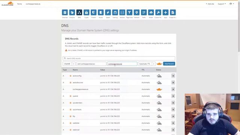This screenshot has width=240, height=135.
Task: Click the webdisk record name
Action: point(76,123)
